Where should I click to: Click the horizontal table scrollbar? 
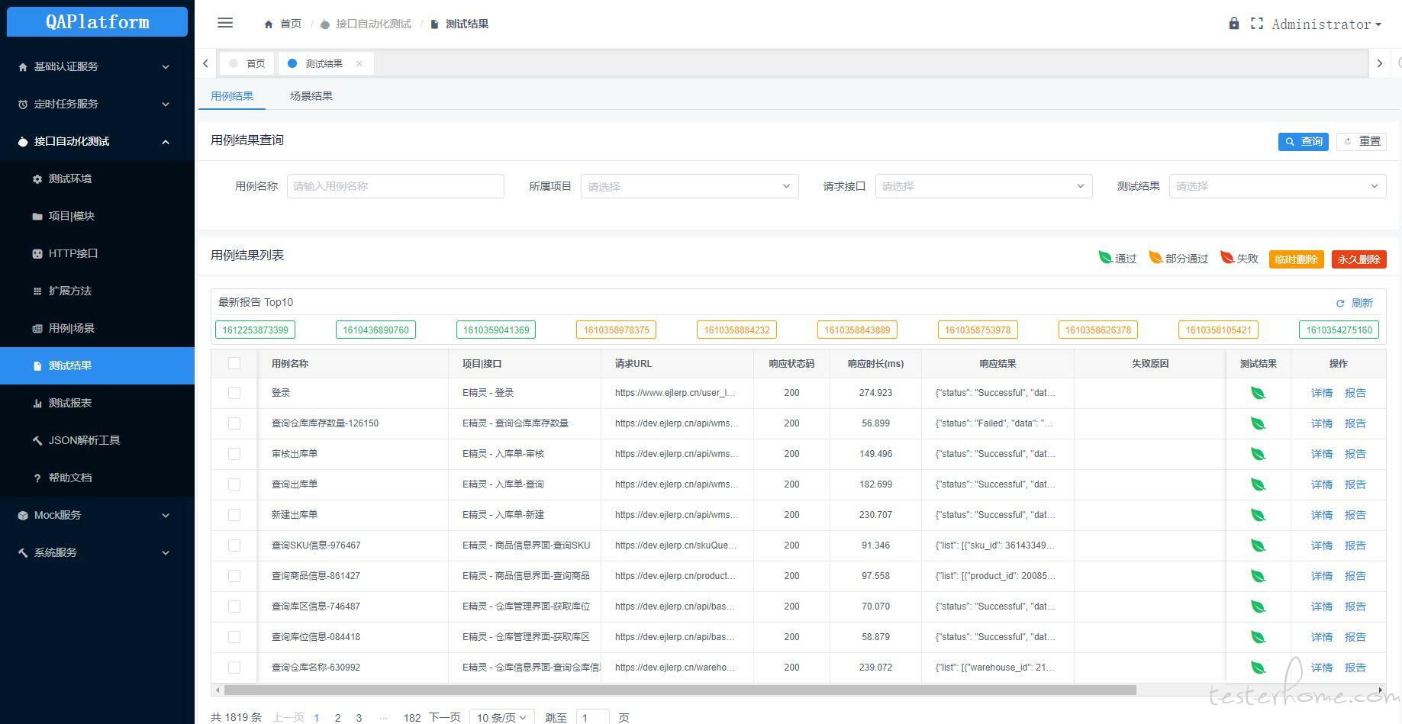[x=679, y=690]
